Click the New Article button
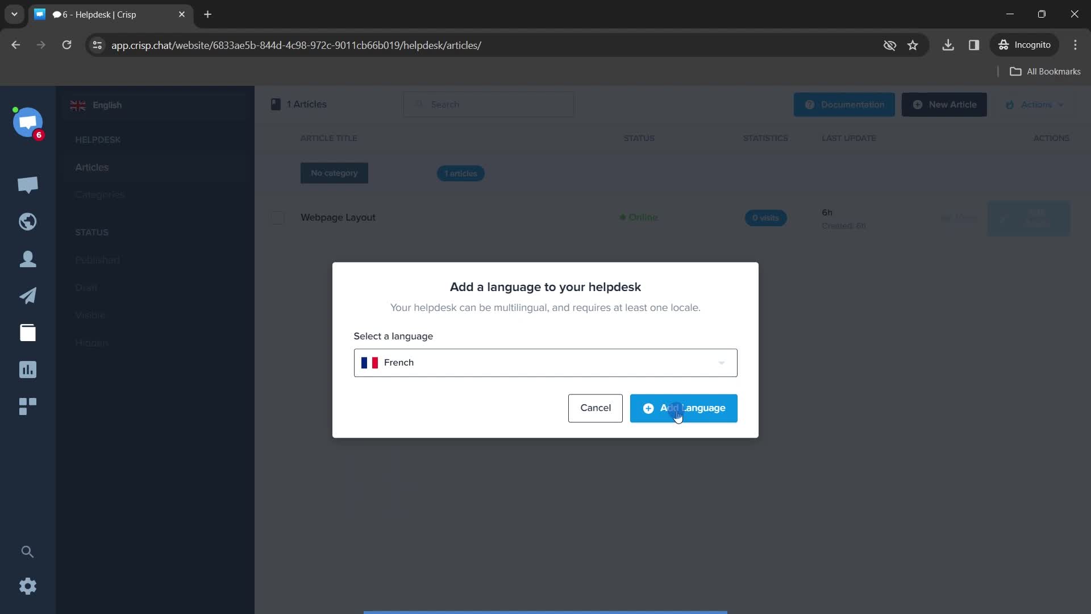The height and width of the screenshot is (614, 1091). pos(946,104)
